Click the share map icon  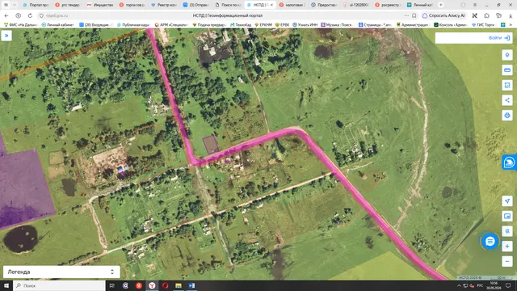(x=507, y=100)
